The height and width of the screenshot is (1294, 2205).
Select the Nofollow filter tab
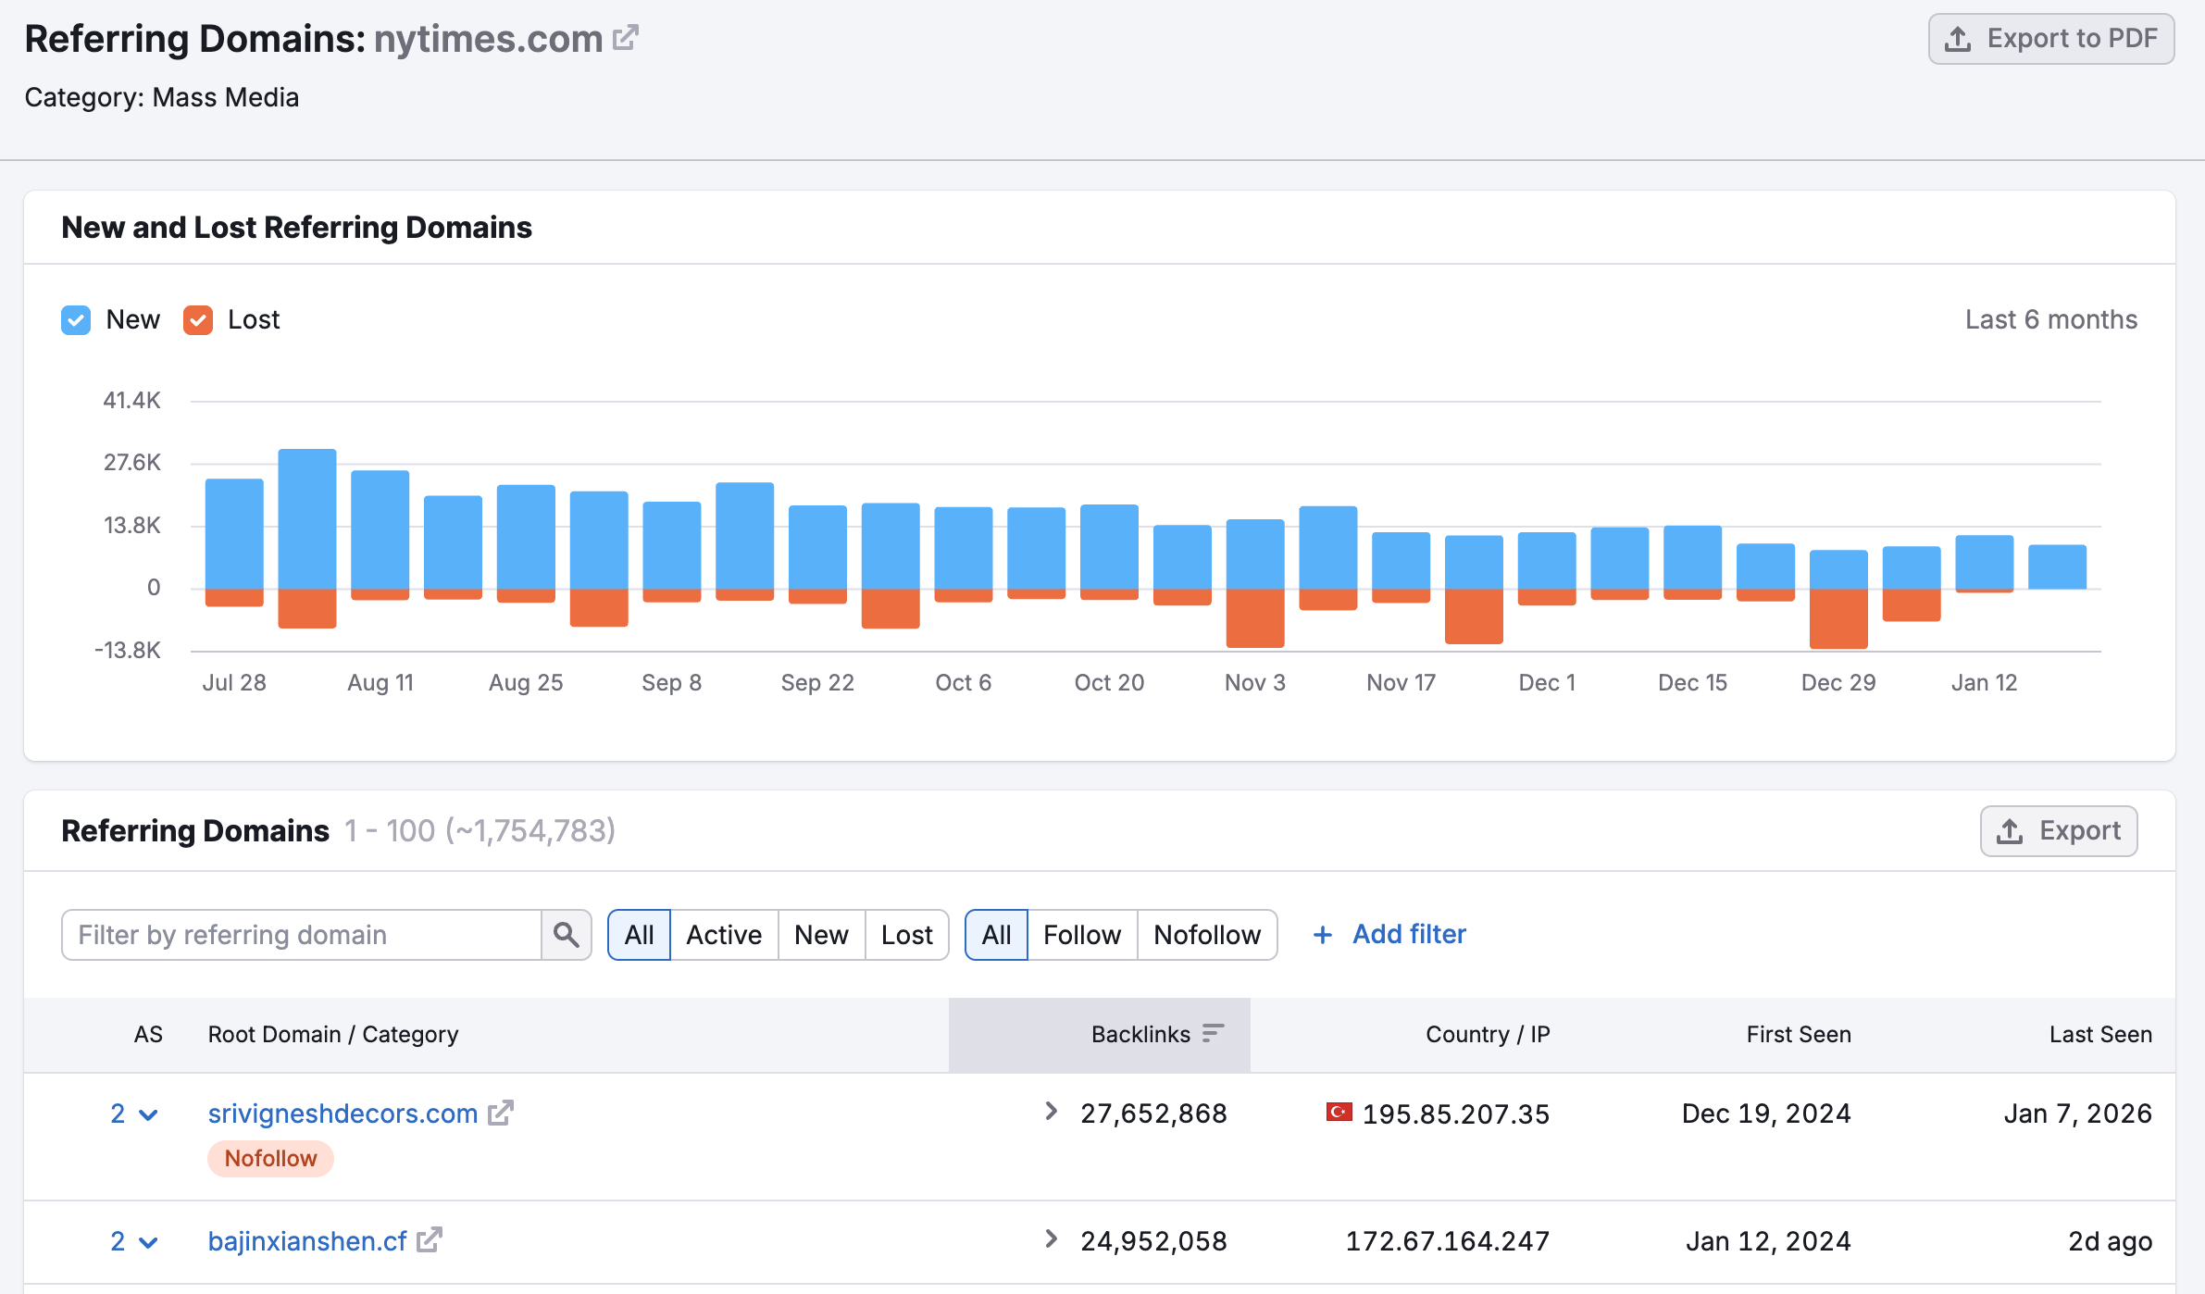tap(1206, 935)
